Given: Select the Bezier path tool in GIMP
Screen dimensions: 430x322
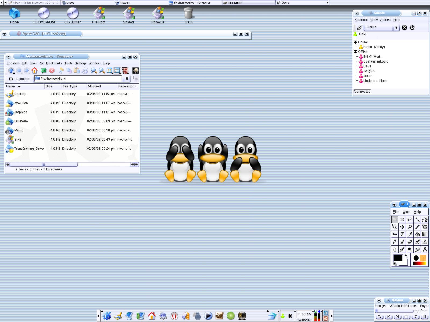Looking at the screenshot, I should point(425,219).
